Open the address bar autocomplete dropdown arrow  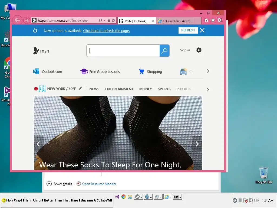click(x=104, y=21)
